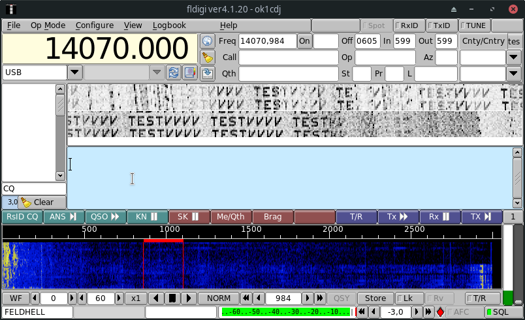Toggle the greyed Spot button
The height and width of the screenshot is (320, 525).
[376, 25]
